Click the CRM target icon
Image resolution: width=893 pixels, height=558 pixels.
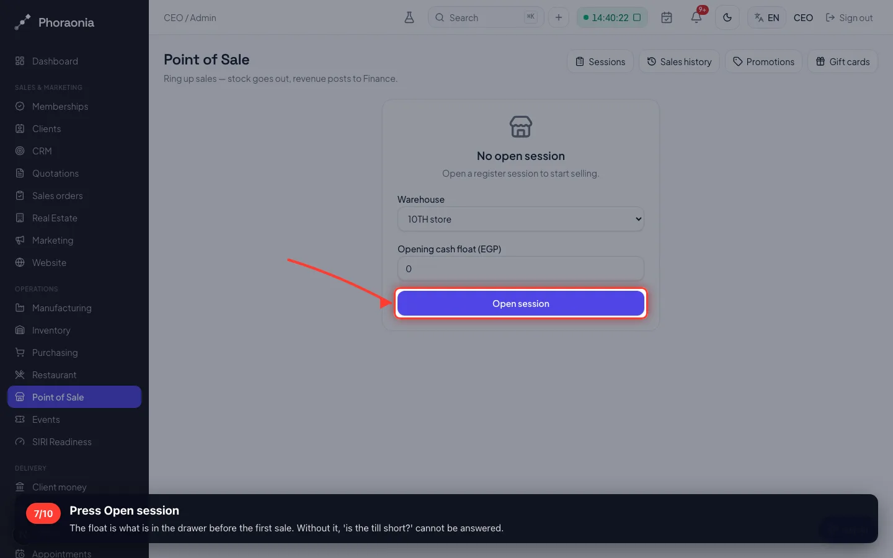tap(20, 151)
